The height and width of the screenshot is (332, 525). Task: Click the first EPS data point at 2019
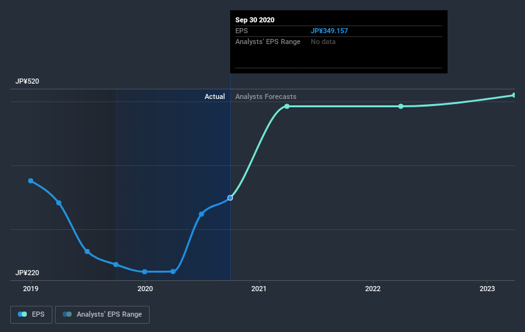pyautogui.click(x=31, y=181)
